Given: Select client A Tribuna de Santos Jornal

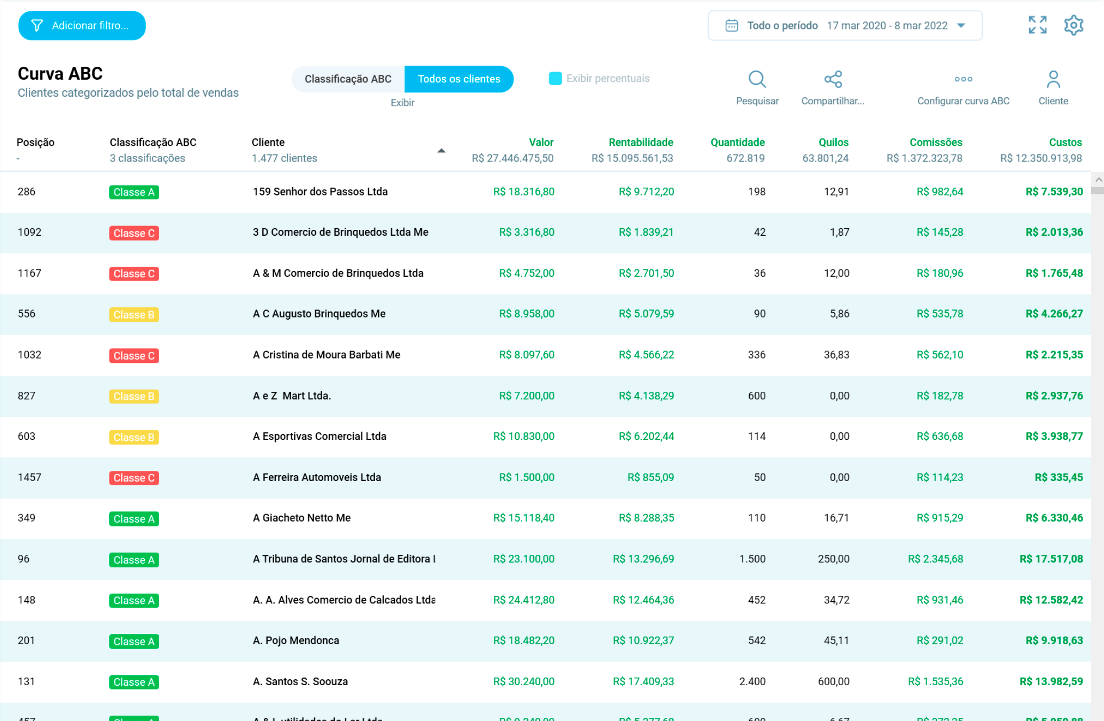Looking at the screenshot, I should 344,559.
